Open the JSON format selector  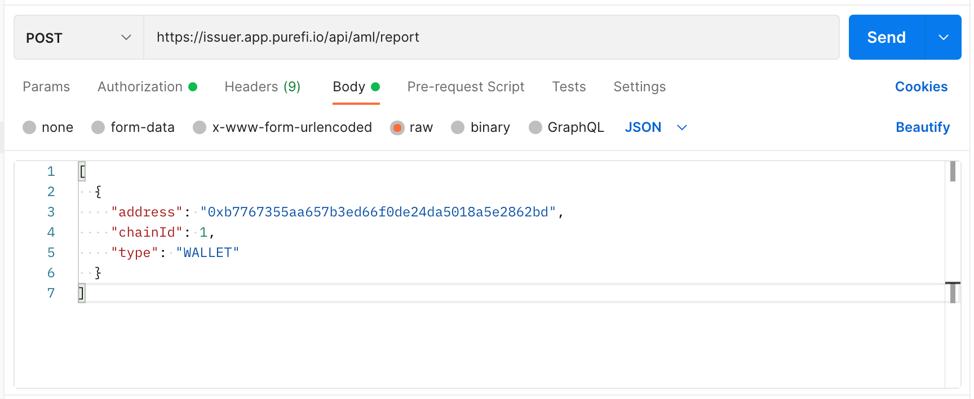pyautogui.click(x=655, y=127)
